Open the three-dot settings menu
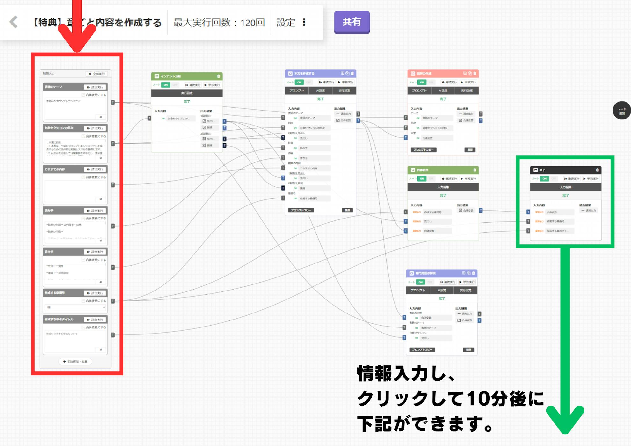 tap(304, 22)
